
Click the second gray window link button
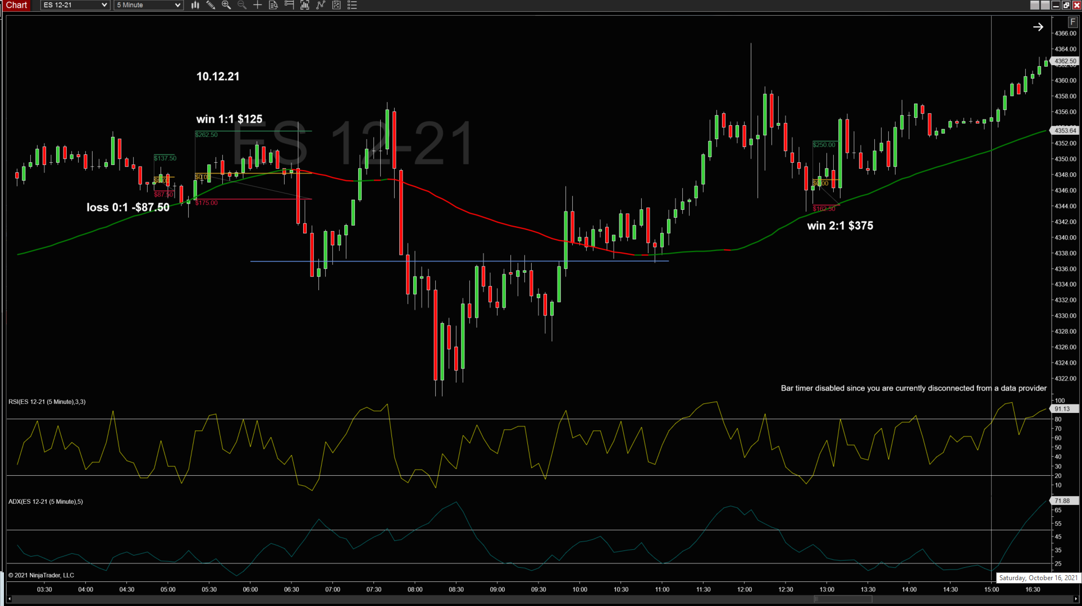click(x=1045, y=5)
